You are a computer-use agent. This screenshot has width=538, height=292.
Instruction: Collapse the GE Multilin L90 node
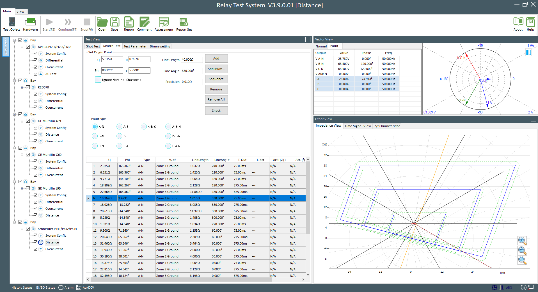coord(22,188)
